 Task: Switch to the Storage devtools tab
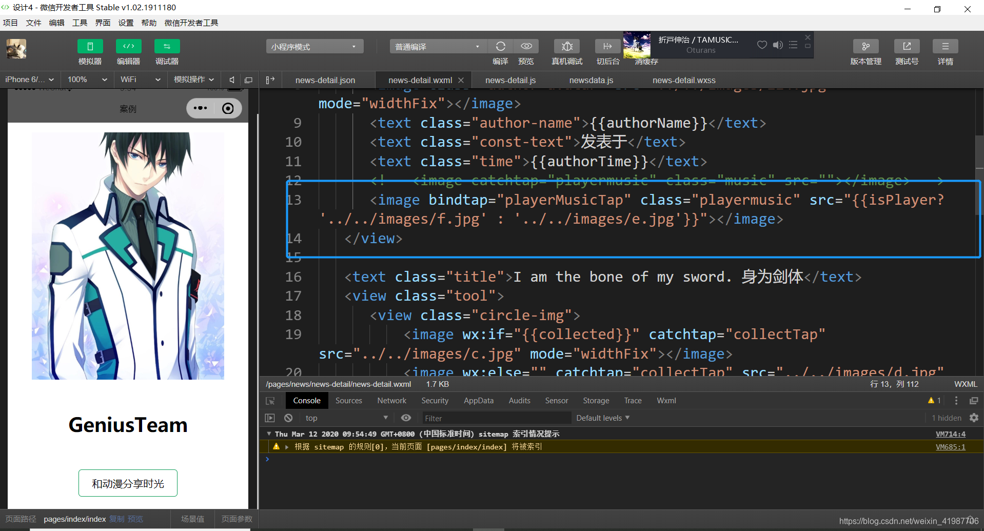[x=596, y=401]
